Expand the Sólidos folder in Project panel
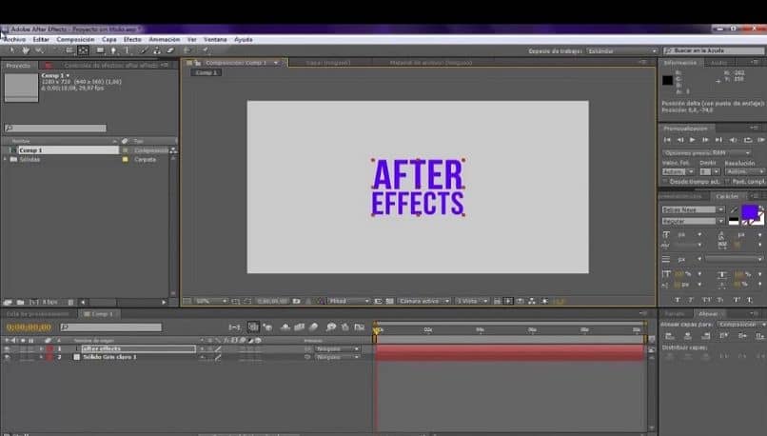The height and width of the screenshot is (436, 767). [x=6, y=160]
